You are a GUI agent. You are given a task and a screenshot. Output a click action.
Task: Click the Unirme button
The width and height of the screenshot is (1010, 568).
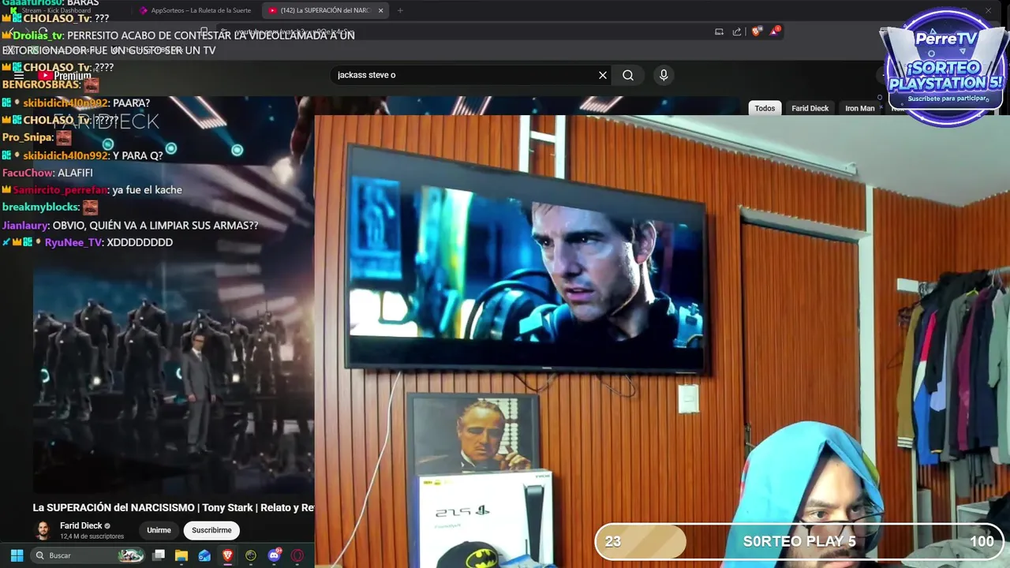(159, 530)
